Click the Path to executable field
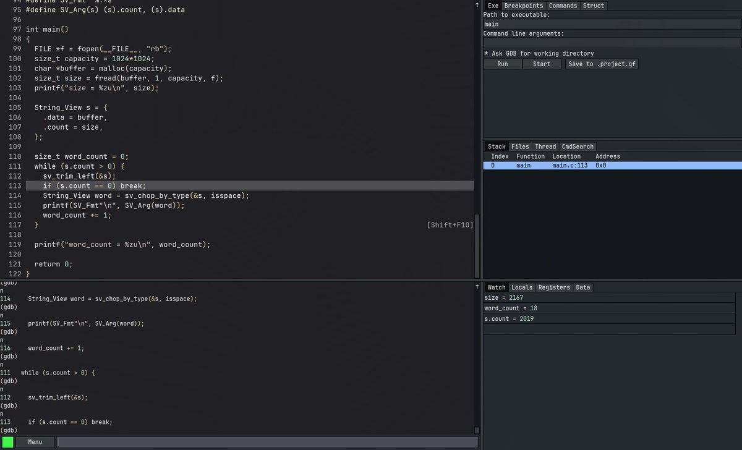This screenshot has height=450, width=742. [x=612, y=24]
